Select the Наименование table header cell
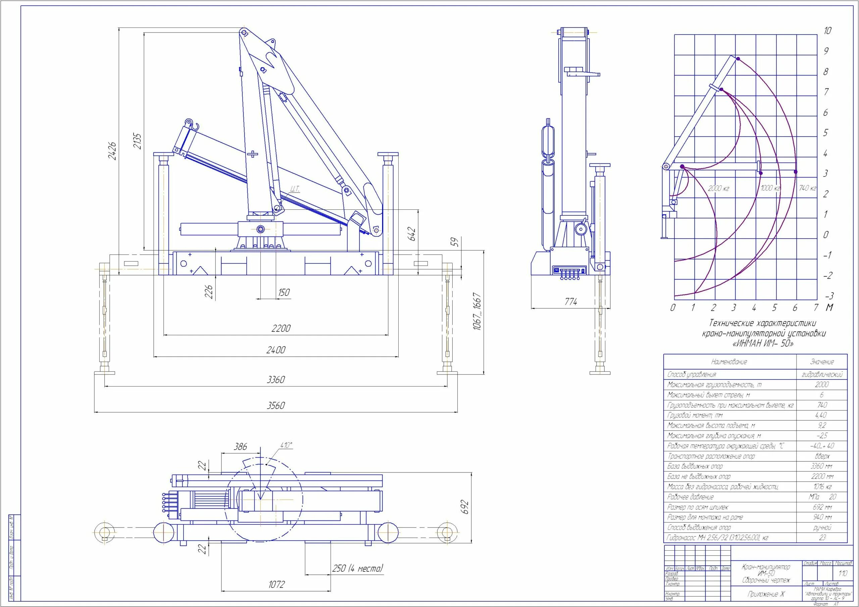Viewport: 859px width, 607px height. pos(729,362)
